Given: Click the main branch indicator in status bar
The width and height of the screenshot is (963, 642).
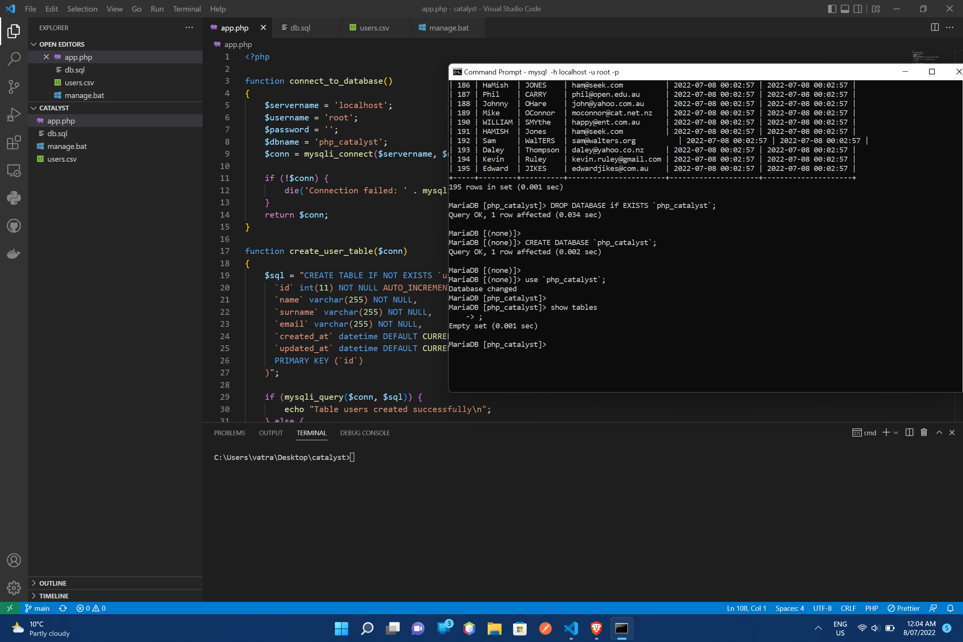Looking at the screenshot, I should click(37, 608).
